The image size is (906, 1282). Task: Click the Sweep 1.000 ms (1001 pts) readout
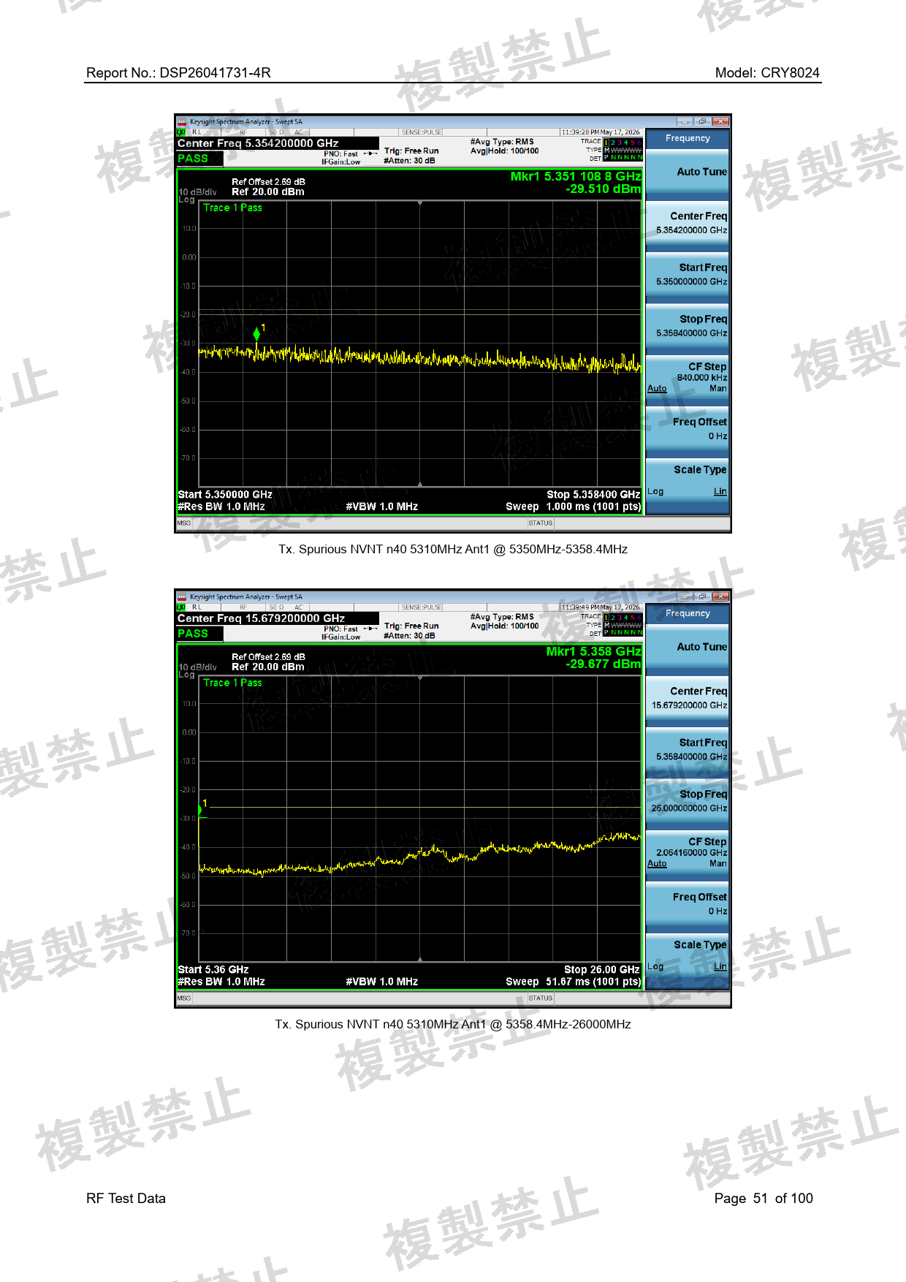point(574,507)
